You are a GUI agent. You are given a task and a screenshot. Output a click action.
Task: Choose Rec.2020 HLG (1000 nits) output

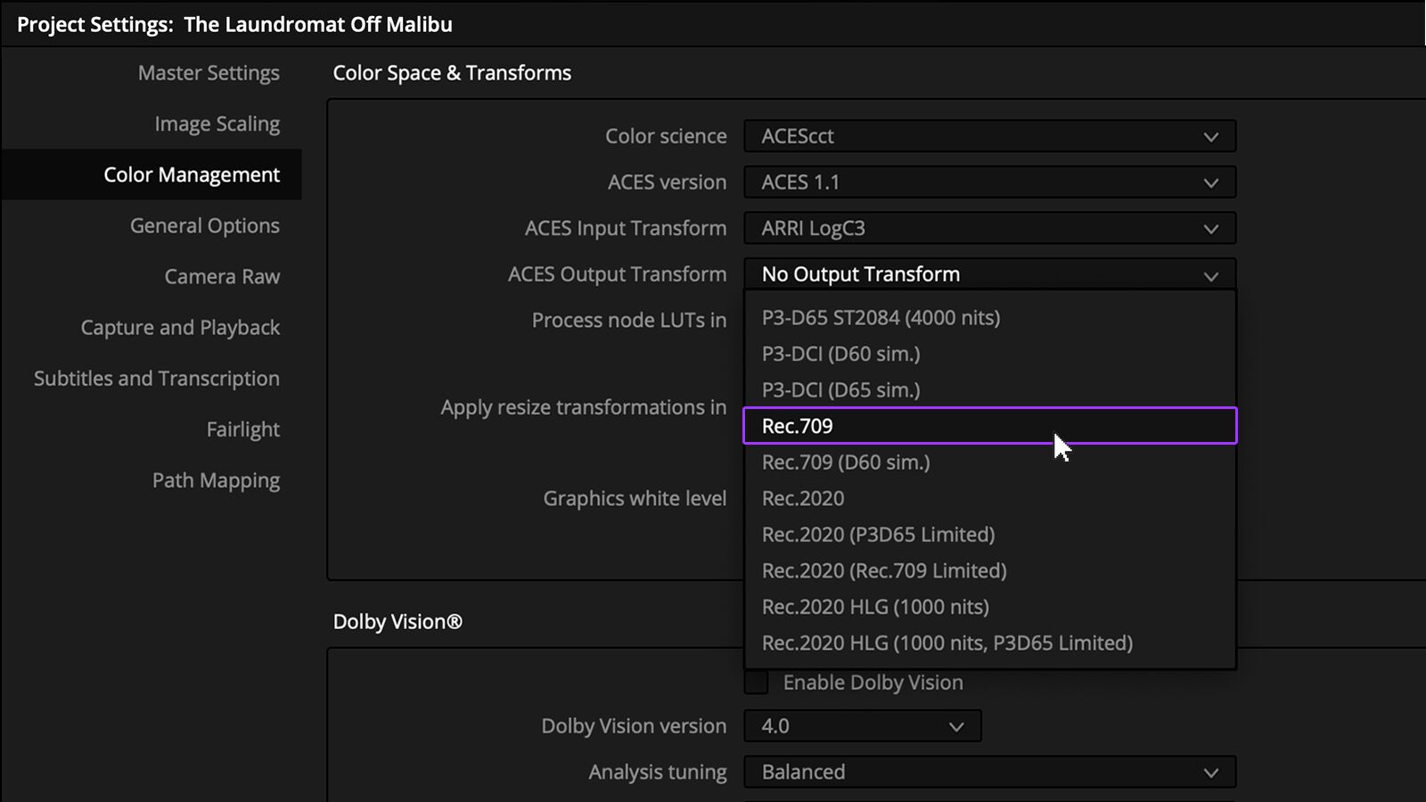875,606
